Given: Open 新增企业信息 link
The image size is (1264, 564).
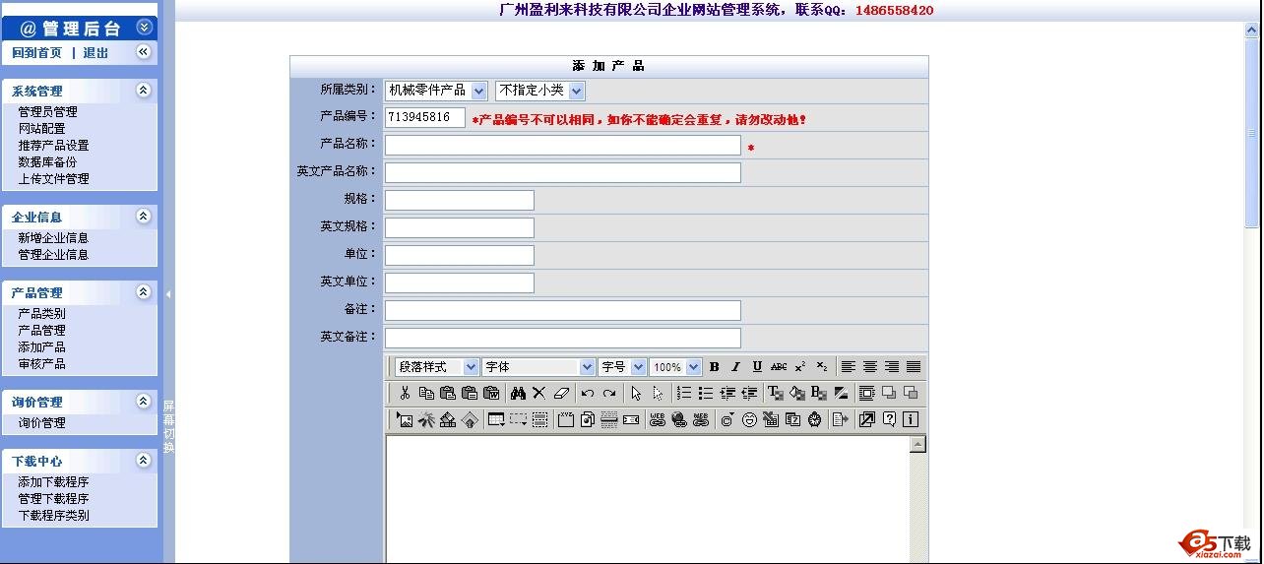Looking at the screenshot, I should point(53,238).
